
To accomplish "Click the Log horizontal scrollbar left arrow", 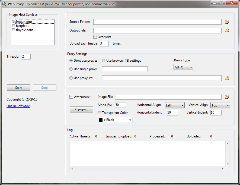I will [72, 169].
